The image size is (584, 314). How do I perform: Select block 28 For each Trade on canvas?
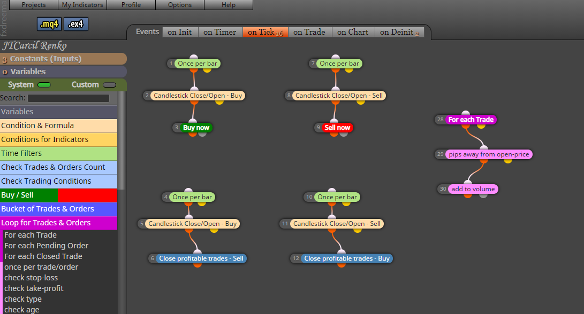[471, 120]
